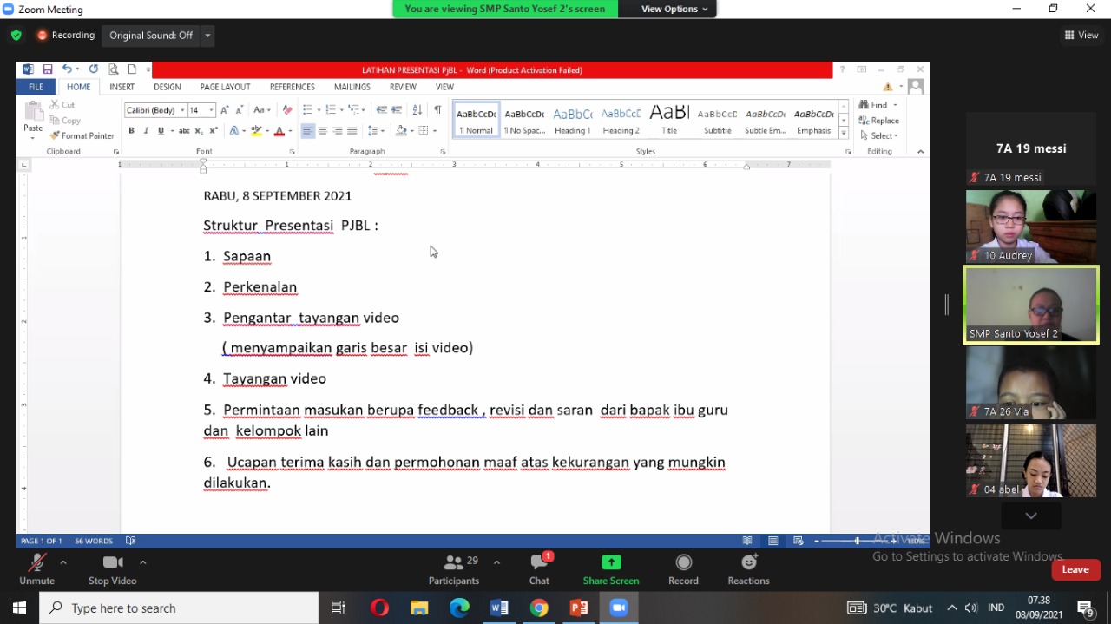Image resolution: width=1111 pixels, height=624 pixels.
Task: Click the Undo arrow in Word
Action: click(x=66, y=69)
